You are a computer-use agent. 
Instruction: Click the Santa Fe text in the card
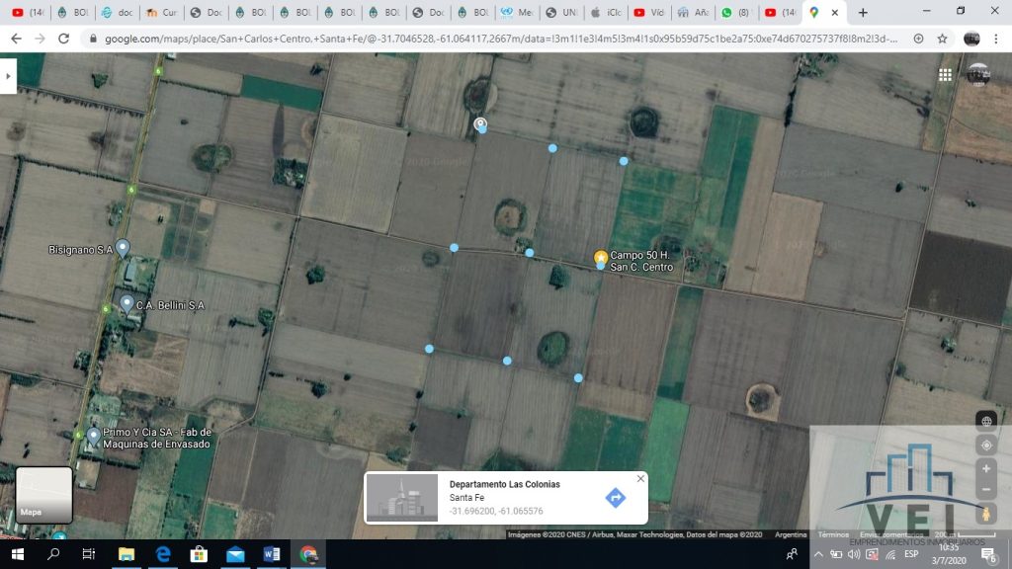[466, 498]
